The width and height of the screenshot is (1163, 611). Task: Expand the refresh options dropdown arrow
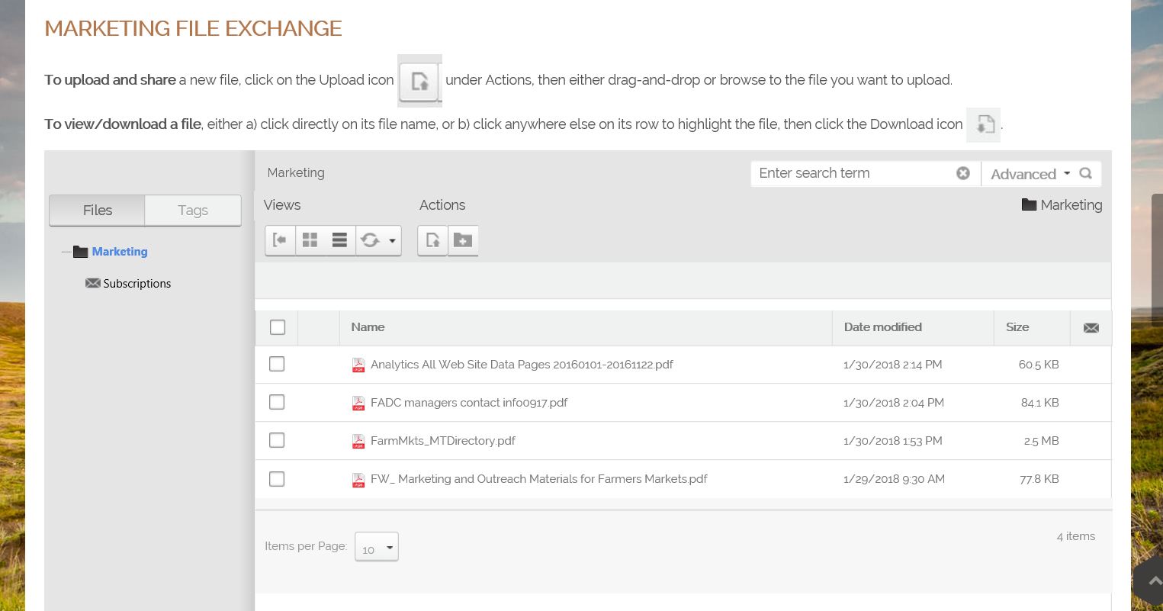tap(392, 240)
